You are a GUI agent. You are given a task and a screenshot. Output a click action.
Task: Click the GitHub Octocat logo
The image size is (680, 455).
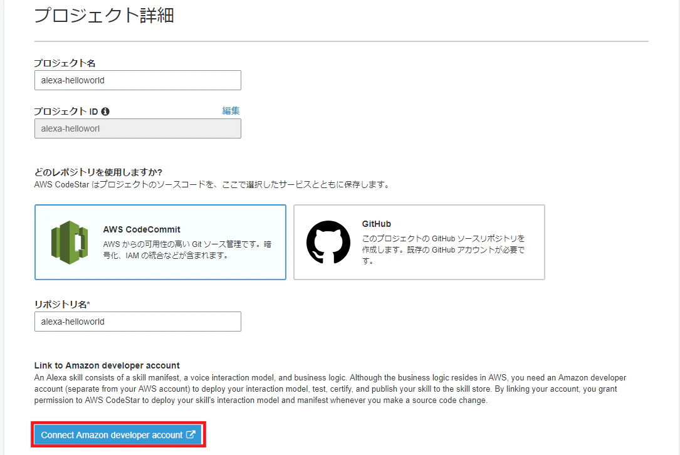pos(328,242)
